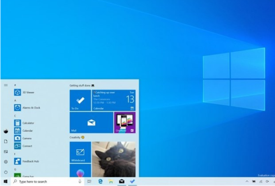Click the Windows Start button

(x=6, y=182)
